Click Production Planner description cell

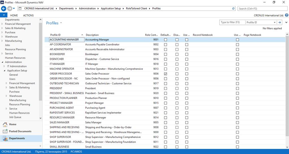[96, 98]
